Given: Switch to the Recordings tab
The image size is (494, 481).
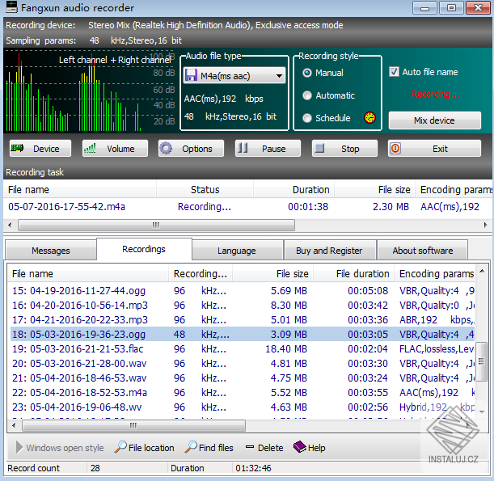Looking at the screenshot, I should (144, 249).
